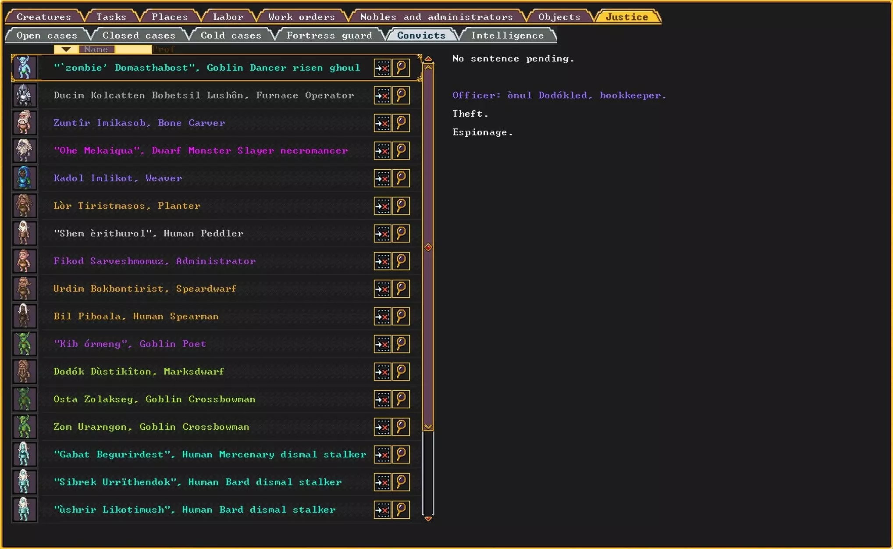Click the Name sort dropdown arrow

click(x=66, y=49)
